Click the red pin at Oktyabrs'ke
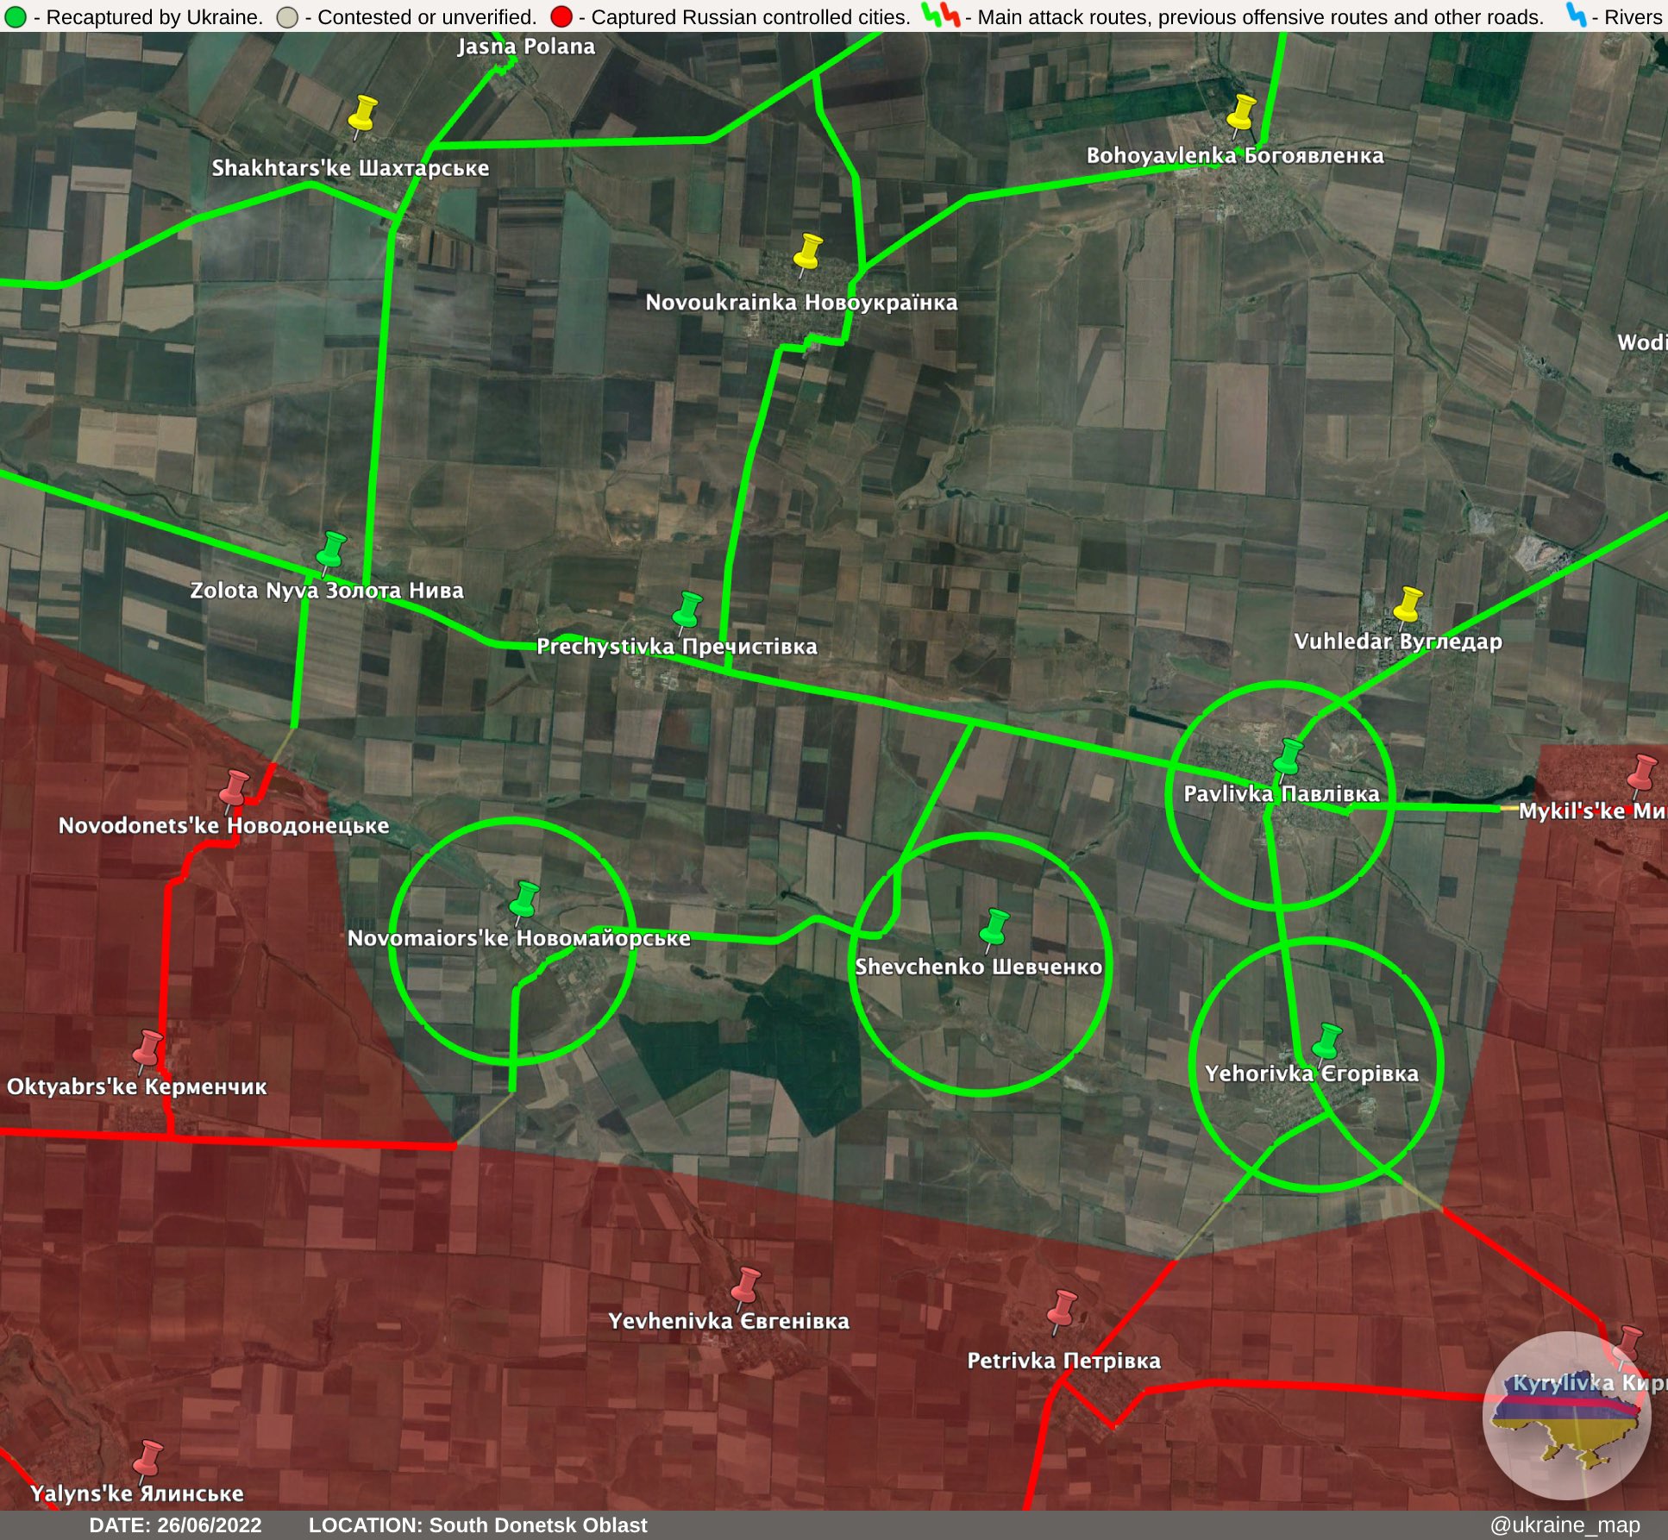This screenshot has height=1540, width=1668. coord(148,1047)
